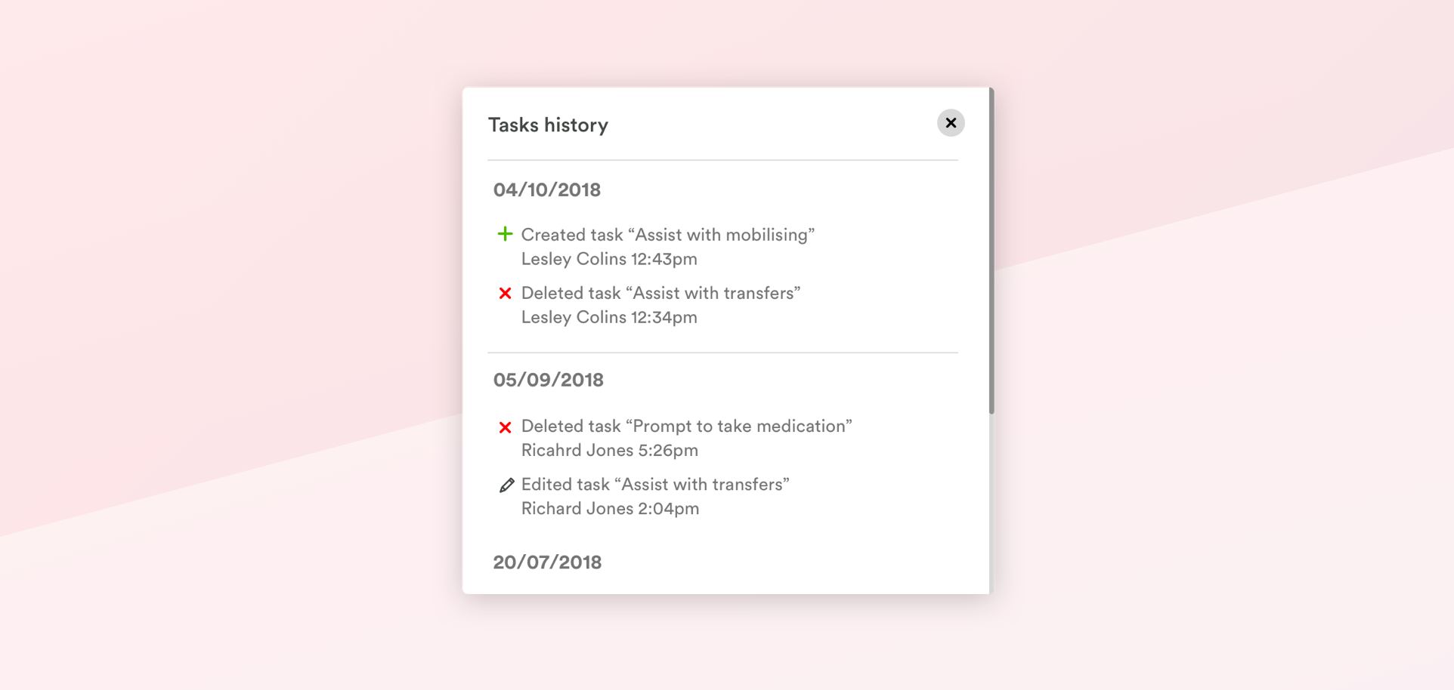Click the 20/07/2018 date heading
The image size is (1454, 690).
click(547, 562)
